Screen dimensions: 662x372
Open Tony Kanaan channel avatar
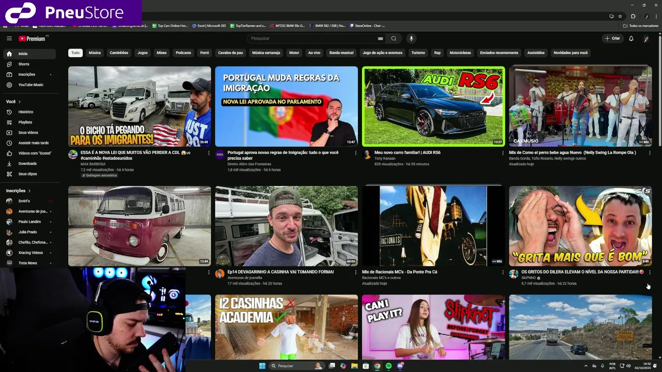(367, 154)
